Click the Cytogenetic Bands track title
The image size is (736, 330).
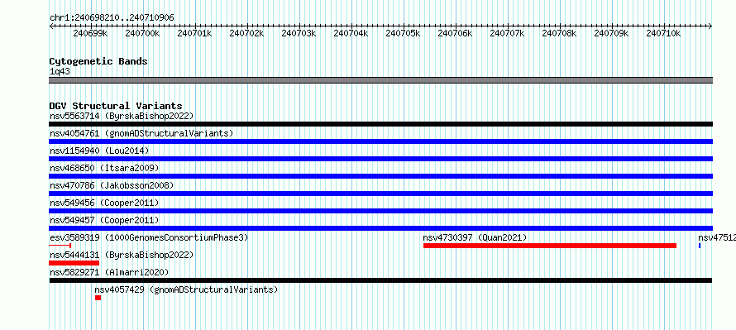tap(98, 61)
